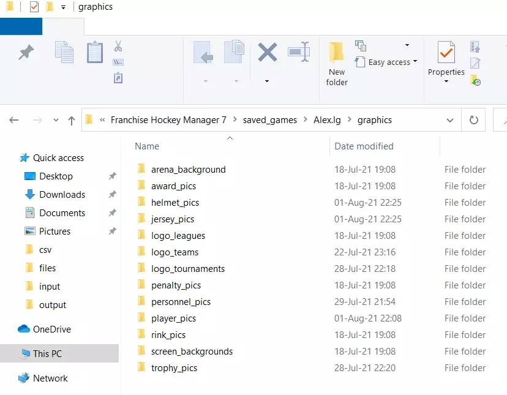Click the address bar graphics segment

[x=374, y=120]
